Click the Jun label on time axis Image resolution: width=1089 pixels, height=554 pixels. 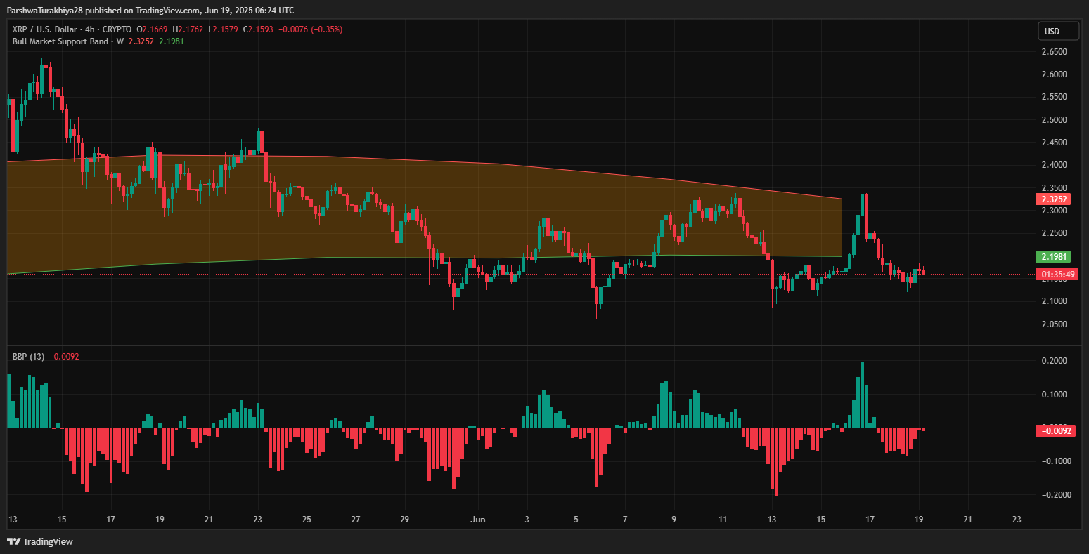478,520
